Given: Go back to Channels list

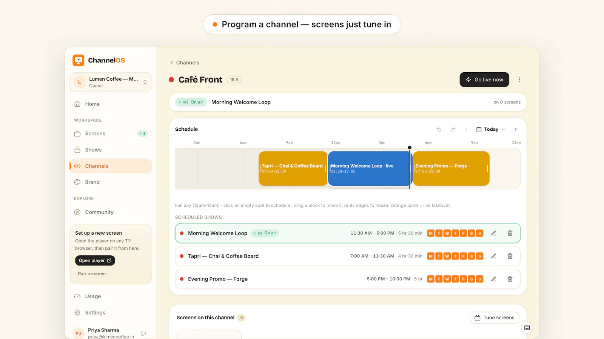Looking at the screenshot, I should click(x=185, y=63).
